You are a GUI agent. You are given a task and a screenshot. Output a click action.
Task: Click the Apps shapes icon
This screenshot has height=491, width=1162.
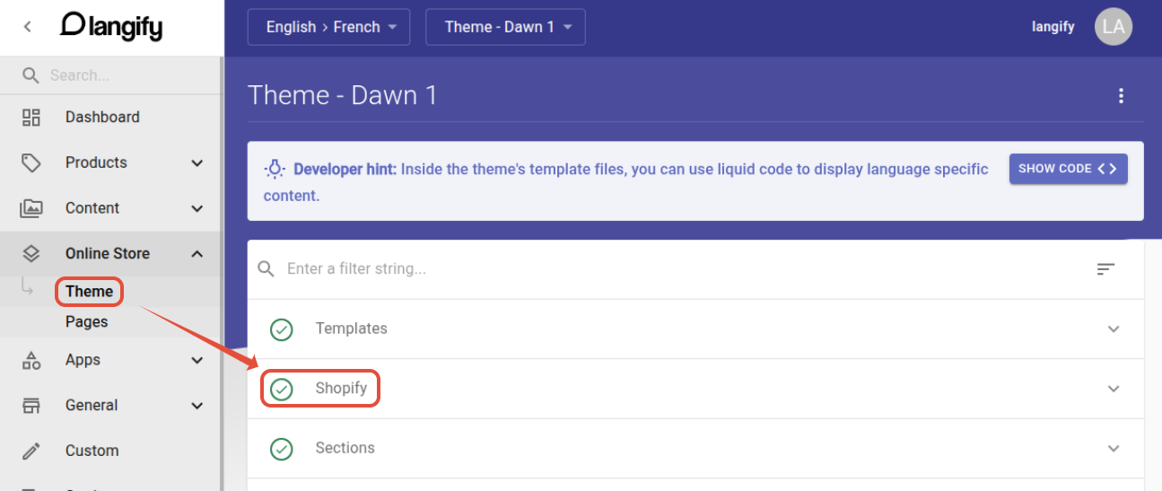point(31,360)
